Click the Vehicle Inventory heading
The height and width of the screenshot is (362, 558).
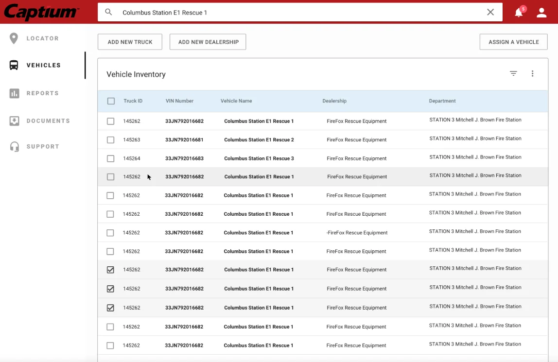tap(136, 74)
